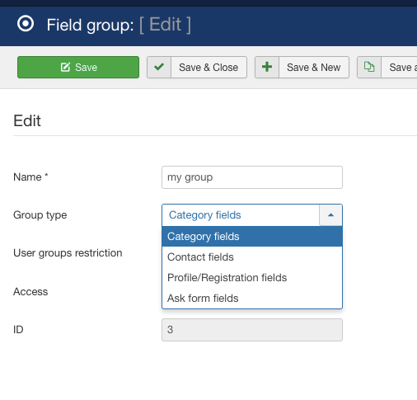Collapse the Group type dropdown arrow
417x400 pixels.
[x=330, y=215]
